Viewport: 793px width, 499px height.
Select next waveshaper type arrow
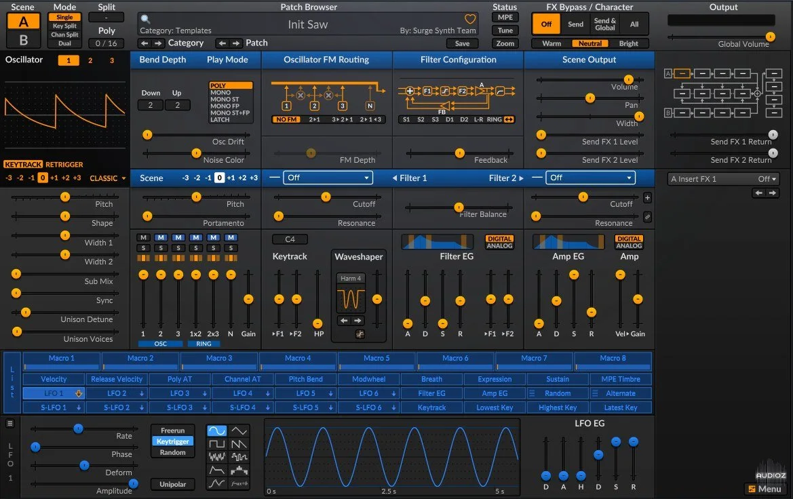click(x=357, y=321)
